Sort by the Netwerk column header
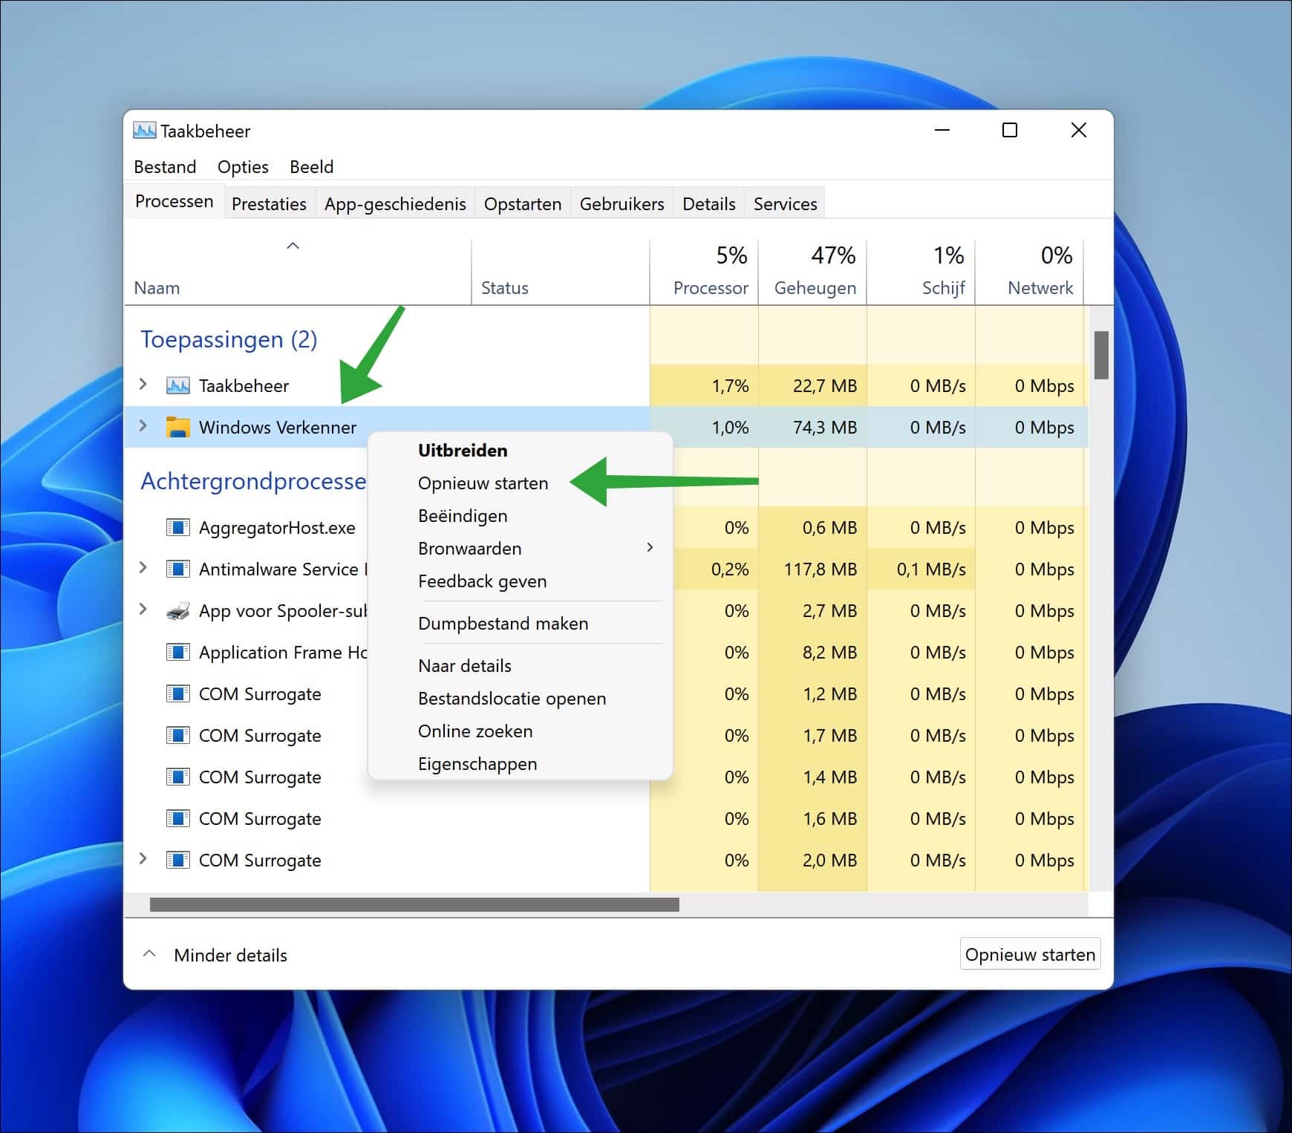1292x1133 pixels. coord(1030,271)
